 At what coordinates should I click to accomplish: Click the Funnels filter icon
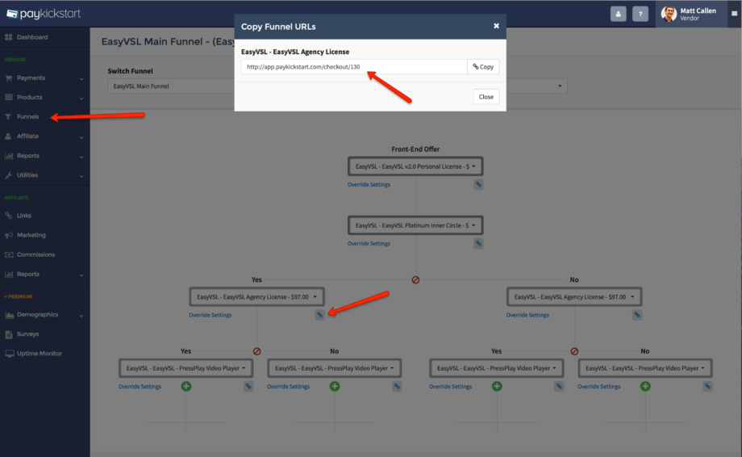pos(8,116)
